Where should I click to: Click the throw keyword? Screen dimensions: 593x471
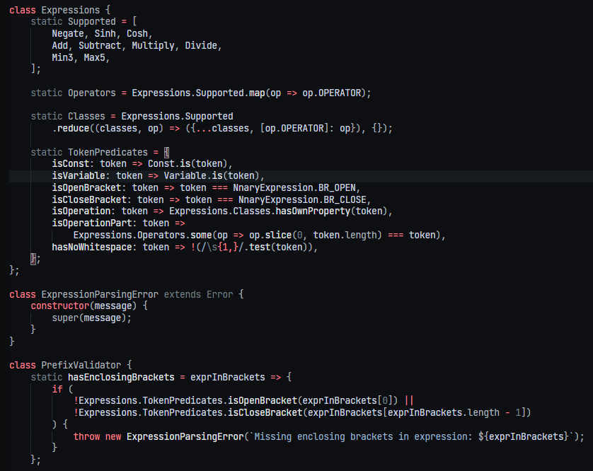tap(86, 437)
